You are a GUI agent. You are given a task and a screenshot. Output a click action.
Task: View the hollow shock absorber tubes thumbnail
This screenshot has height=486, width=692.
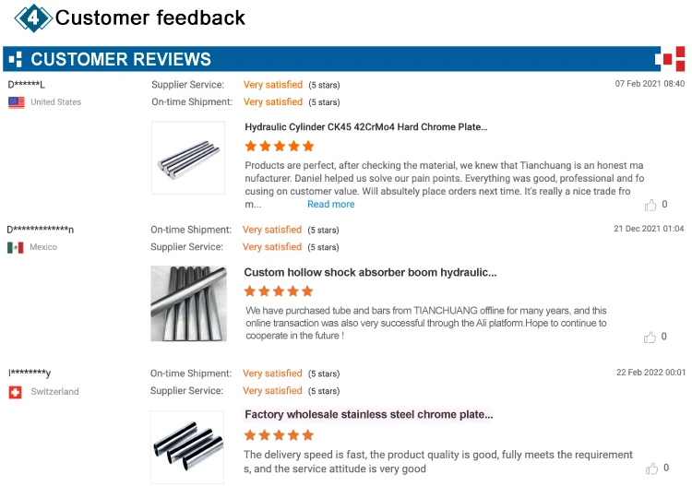click(188, 303)
